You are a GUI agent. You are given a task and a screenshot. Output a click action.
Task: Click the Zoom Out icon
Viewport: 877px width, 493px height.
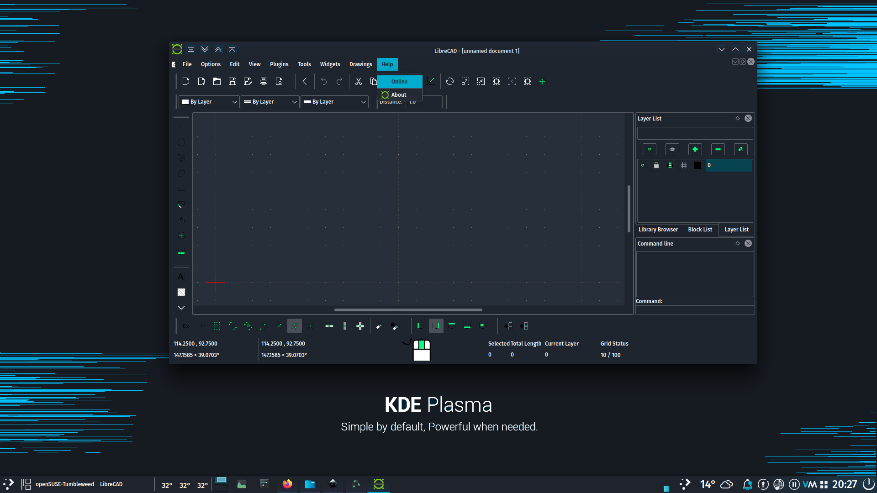481,81
